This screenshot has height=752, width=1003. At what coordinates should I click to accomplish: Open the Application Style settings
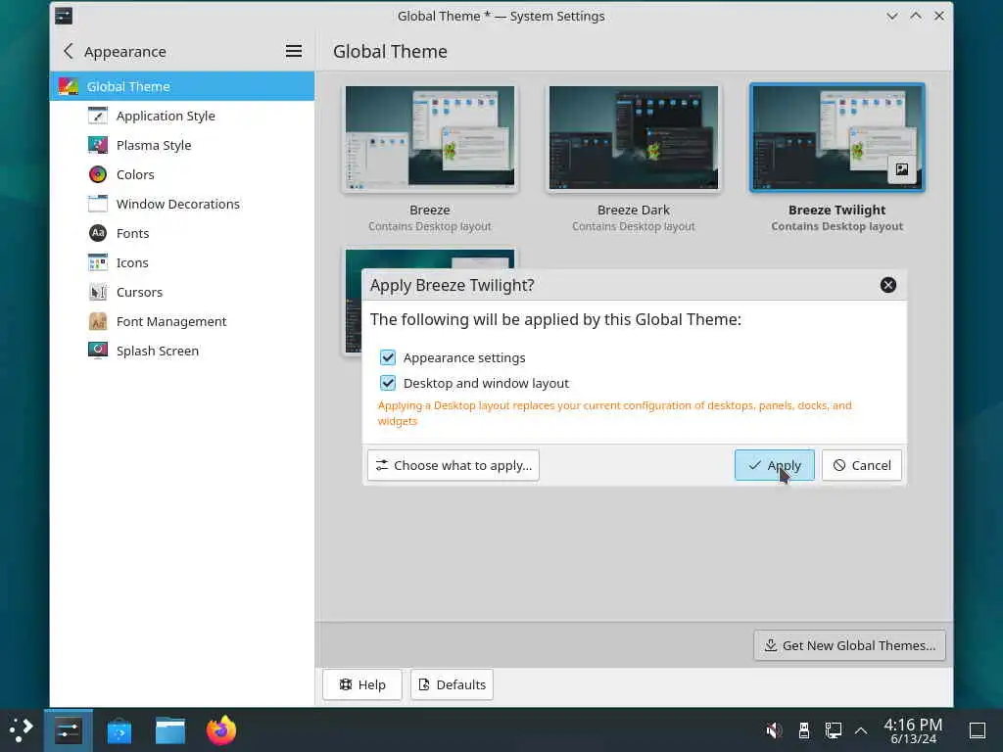[x=181, y=116]
